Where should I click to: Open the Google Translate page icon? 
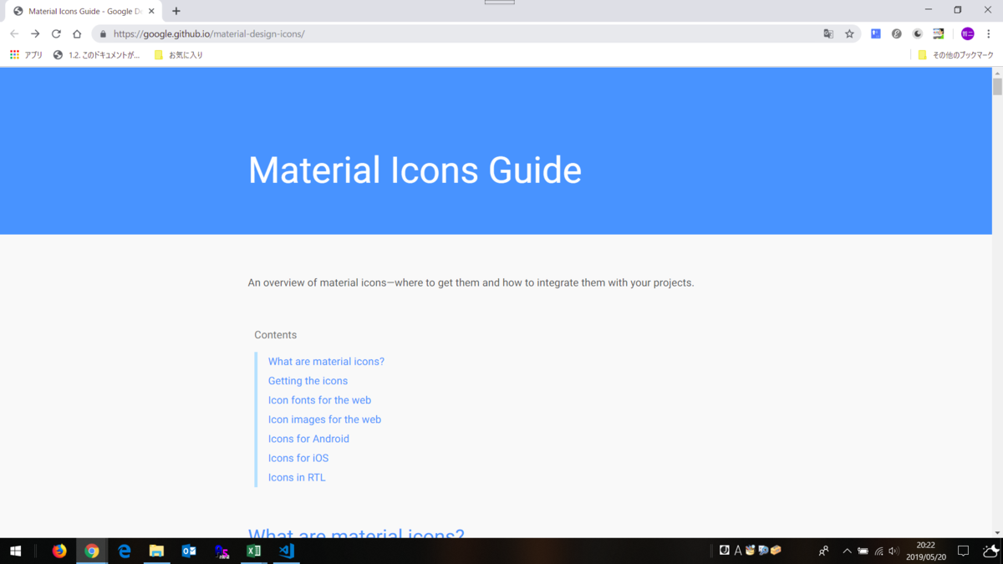tap(828, 34)
